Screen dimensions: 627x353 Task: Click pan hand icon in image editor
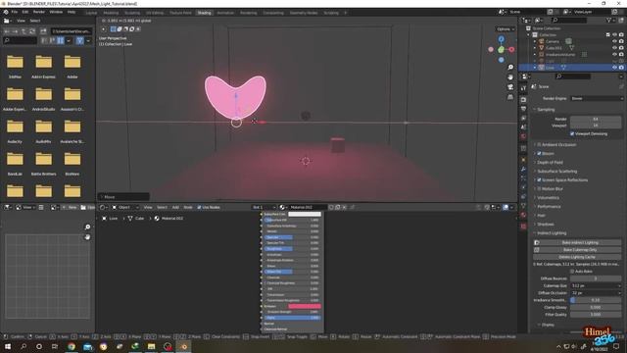(x=87, y=237)
